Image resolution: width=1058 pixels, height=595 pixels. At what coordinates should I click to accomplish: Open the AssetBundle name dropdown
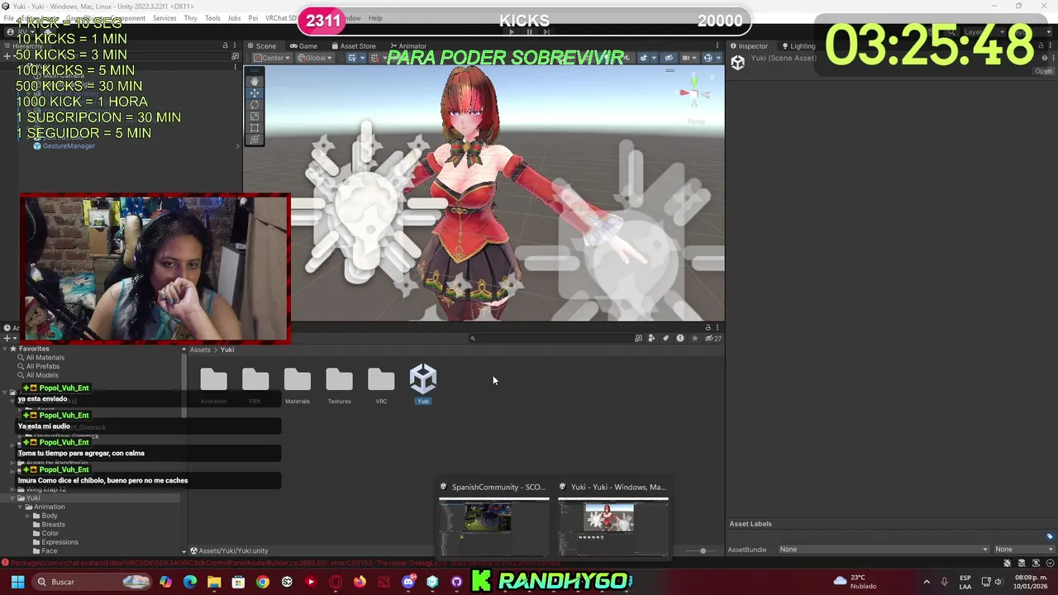(x=884, y=550)
